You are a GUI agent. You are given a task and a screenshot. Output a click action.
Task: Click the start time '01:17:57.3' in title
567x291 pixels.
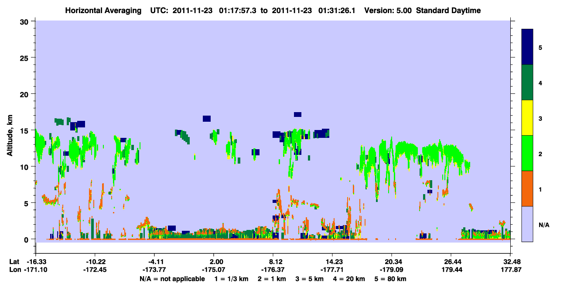coord(237,10)
